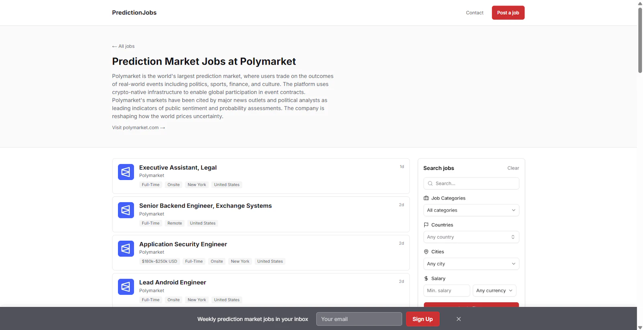The height and width of the screenshot is (330, 643).
Task: Click into the Search jobs text field
Action: [471, 183]
